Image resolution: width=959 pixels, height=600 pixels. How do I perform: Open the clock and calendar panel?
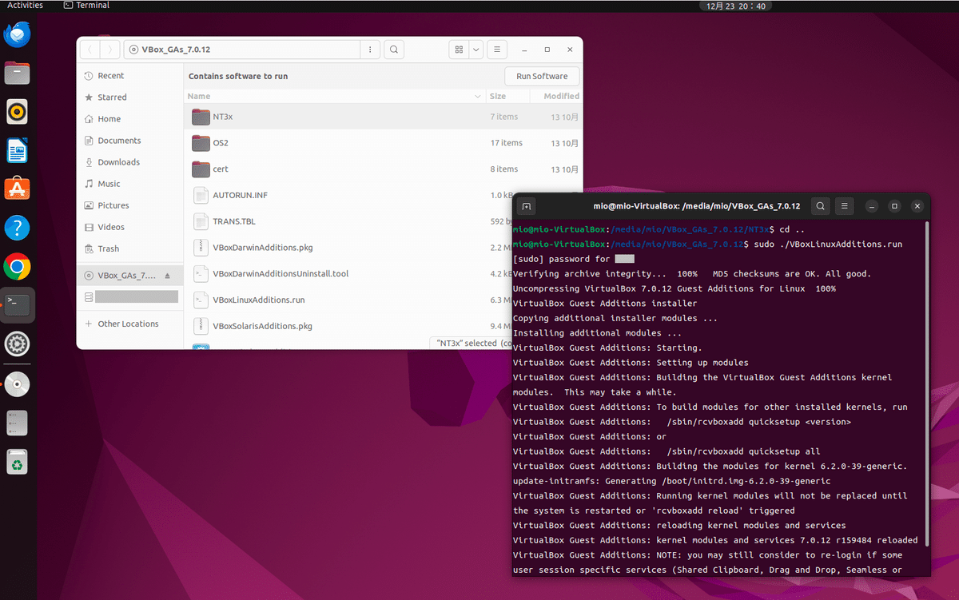[736, 6]
